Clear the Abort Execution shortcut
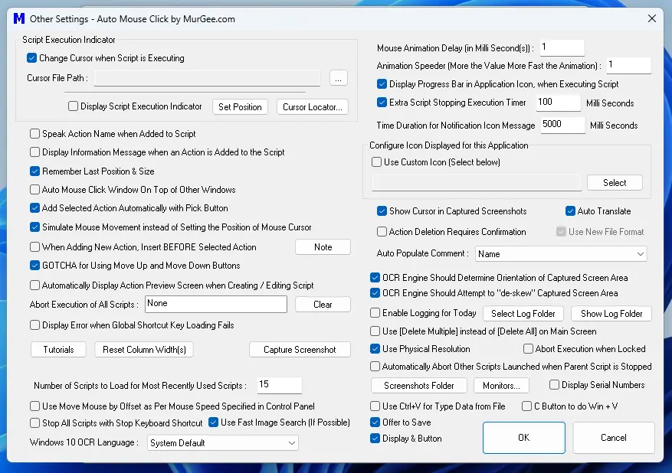 point(323,305)
